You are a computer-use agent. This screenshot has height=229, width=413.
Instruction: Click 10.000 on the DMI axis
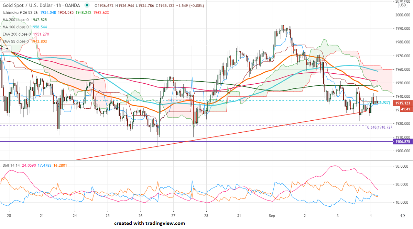point(401,202)
